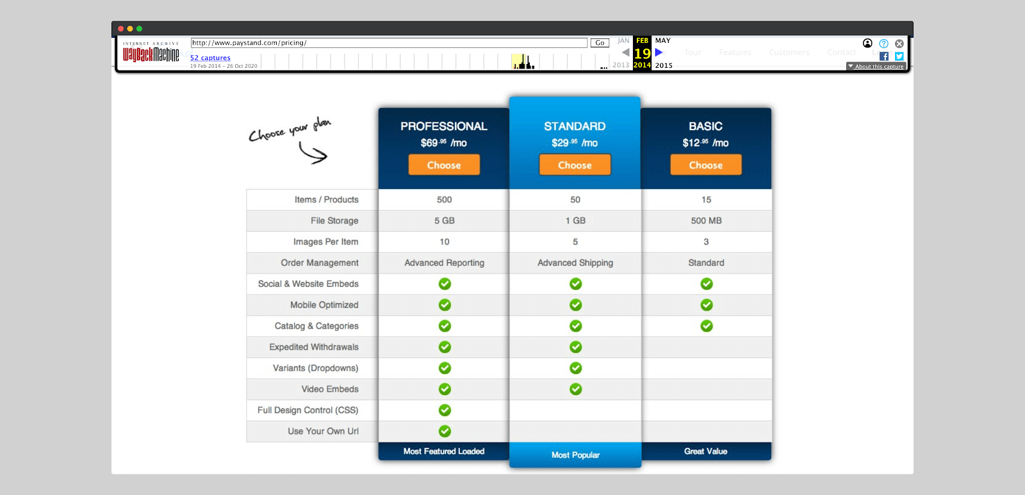Click the highlighted 2014 capture timeline graph
The width and height of the screenshot is (1025, 495).
pos(523,61)
